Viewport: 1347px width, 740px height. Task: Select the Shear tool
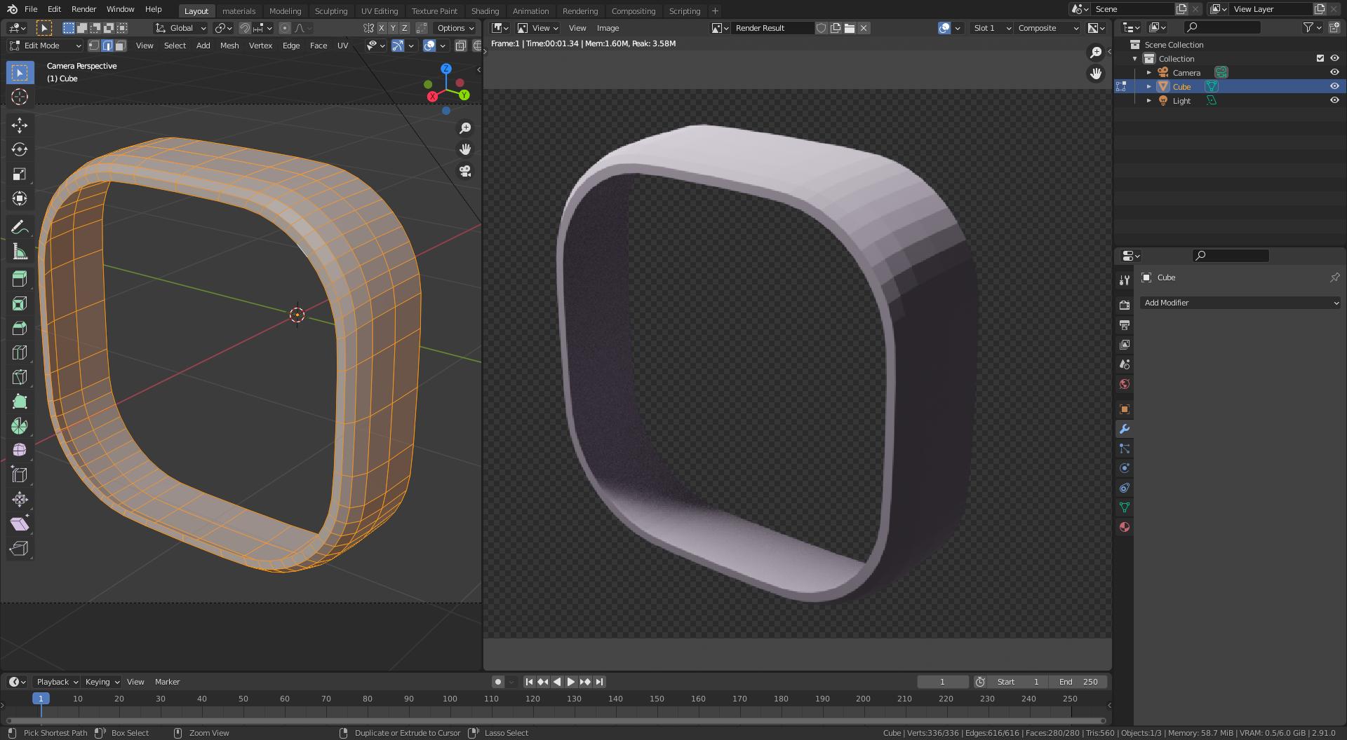tap(20, 524)
